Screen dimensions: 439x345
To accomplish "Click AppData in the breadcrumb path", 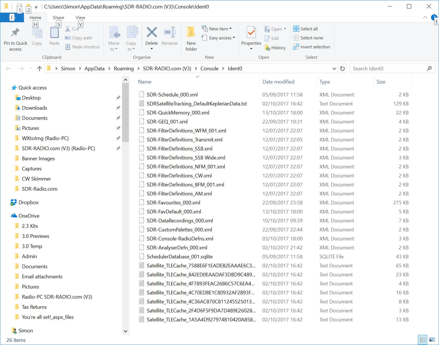I will [x=94, y=69].
